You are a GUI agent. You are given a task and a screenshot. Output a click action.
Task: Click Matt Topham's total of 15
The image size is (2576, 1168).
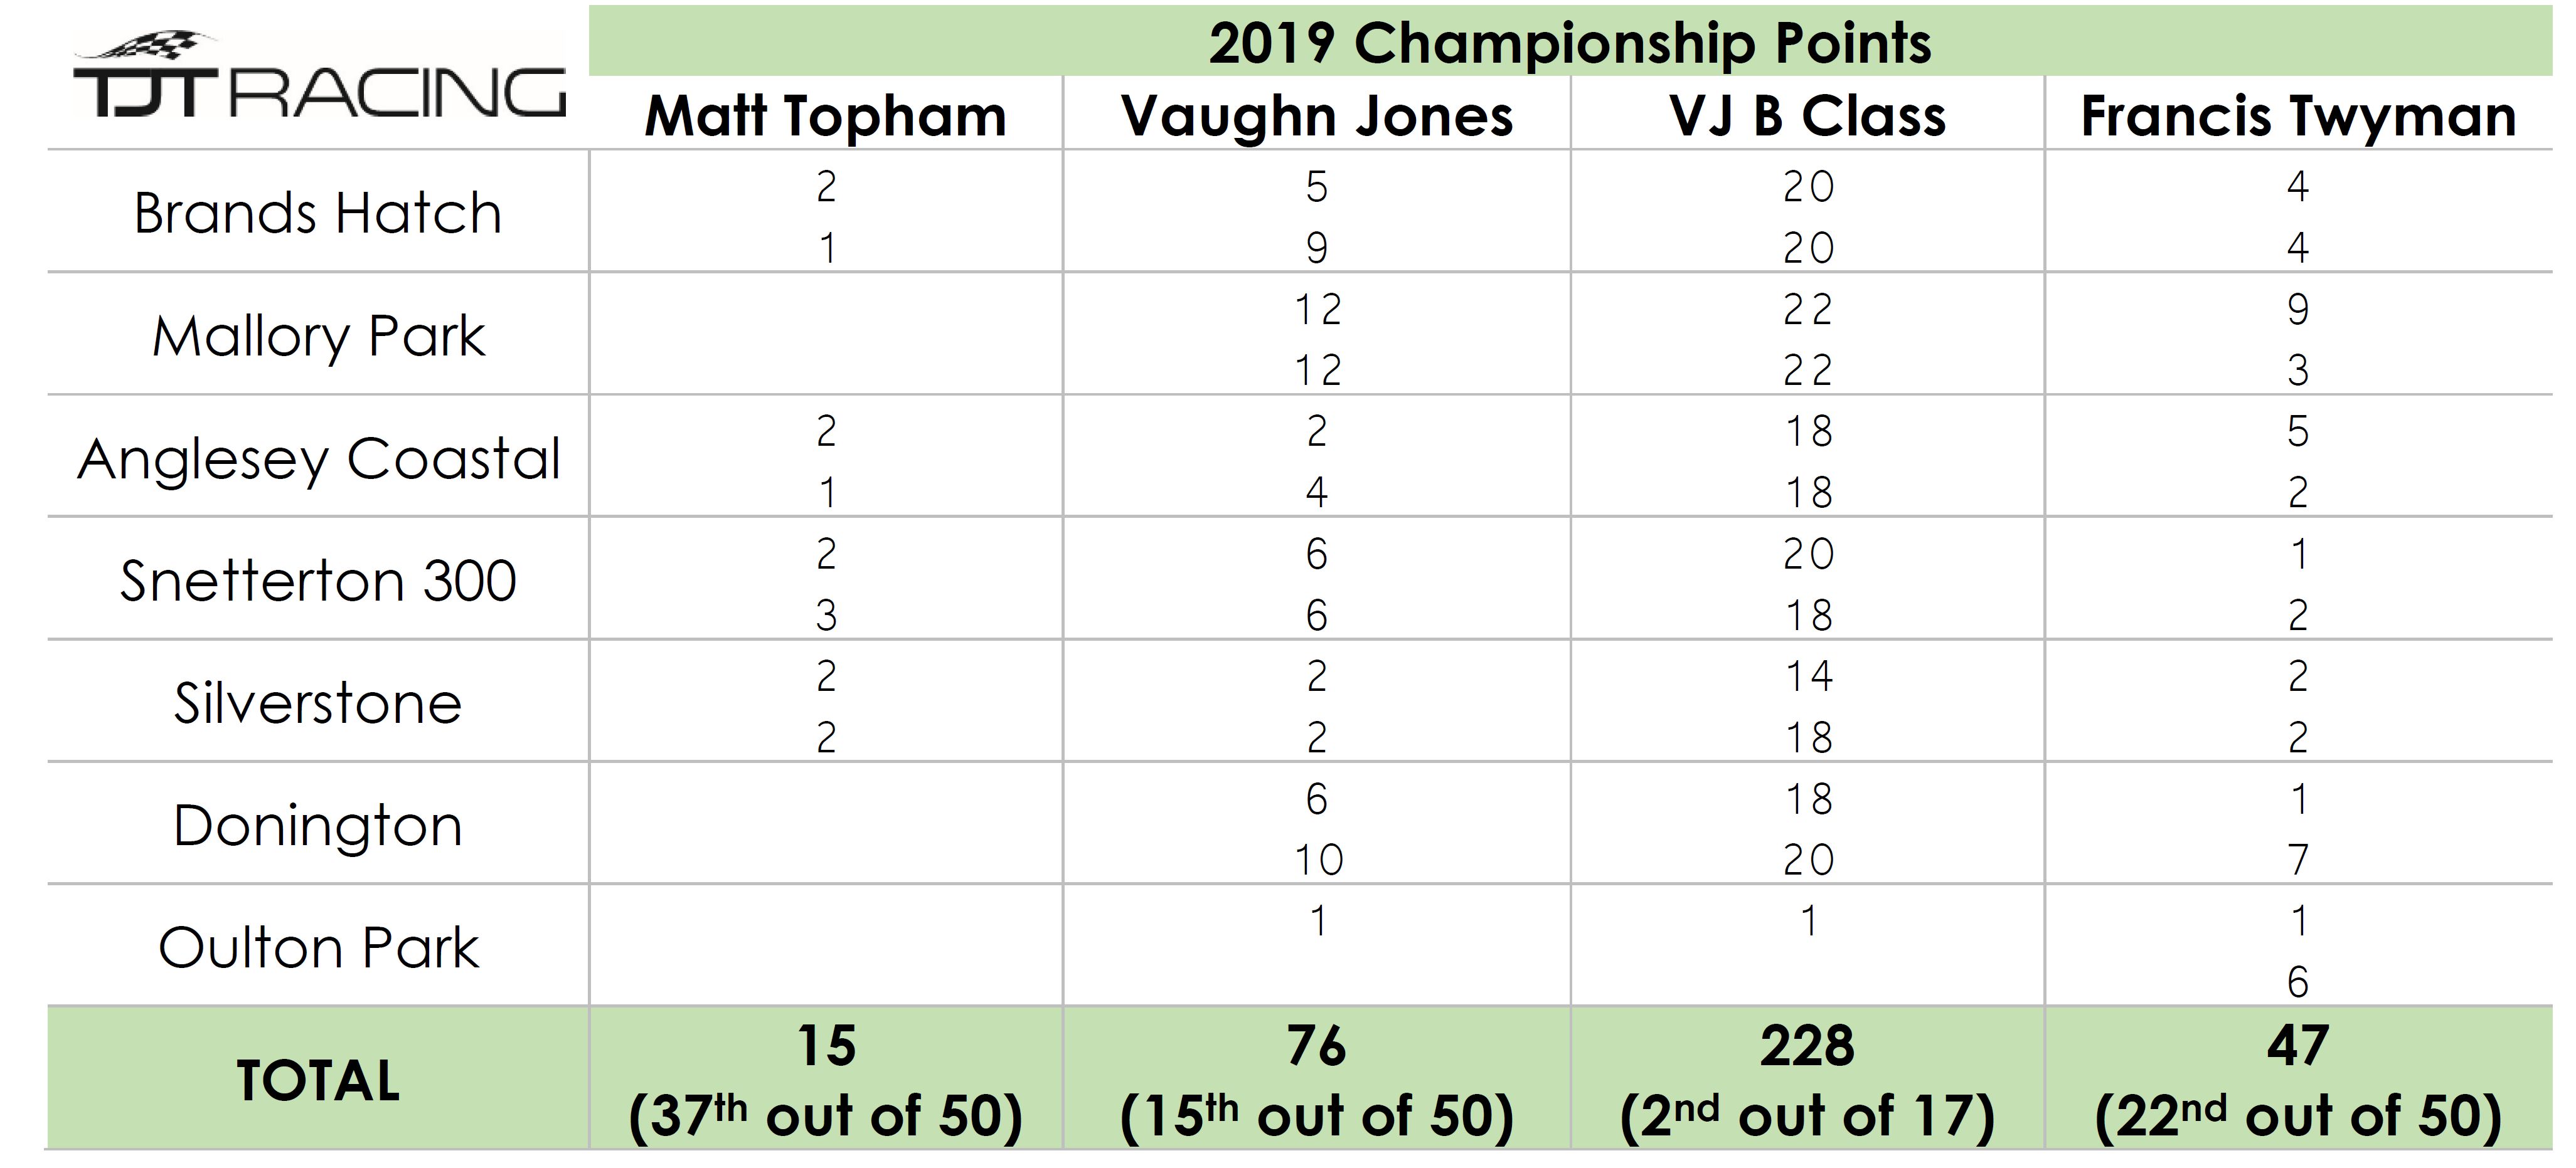point(826,1046)
